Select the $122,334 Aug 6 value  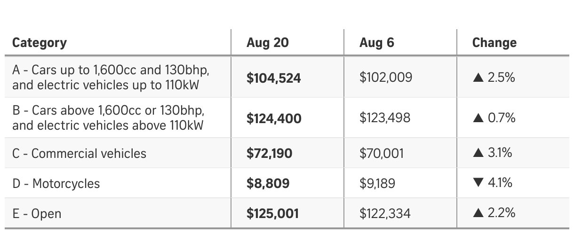click(385, 214)
